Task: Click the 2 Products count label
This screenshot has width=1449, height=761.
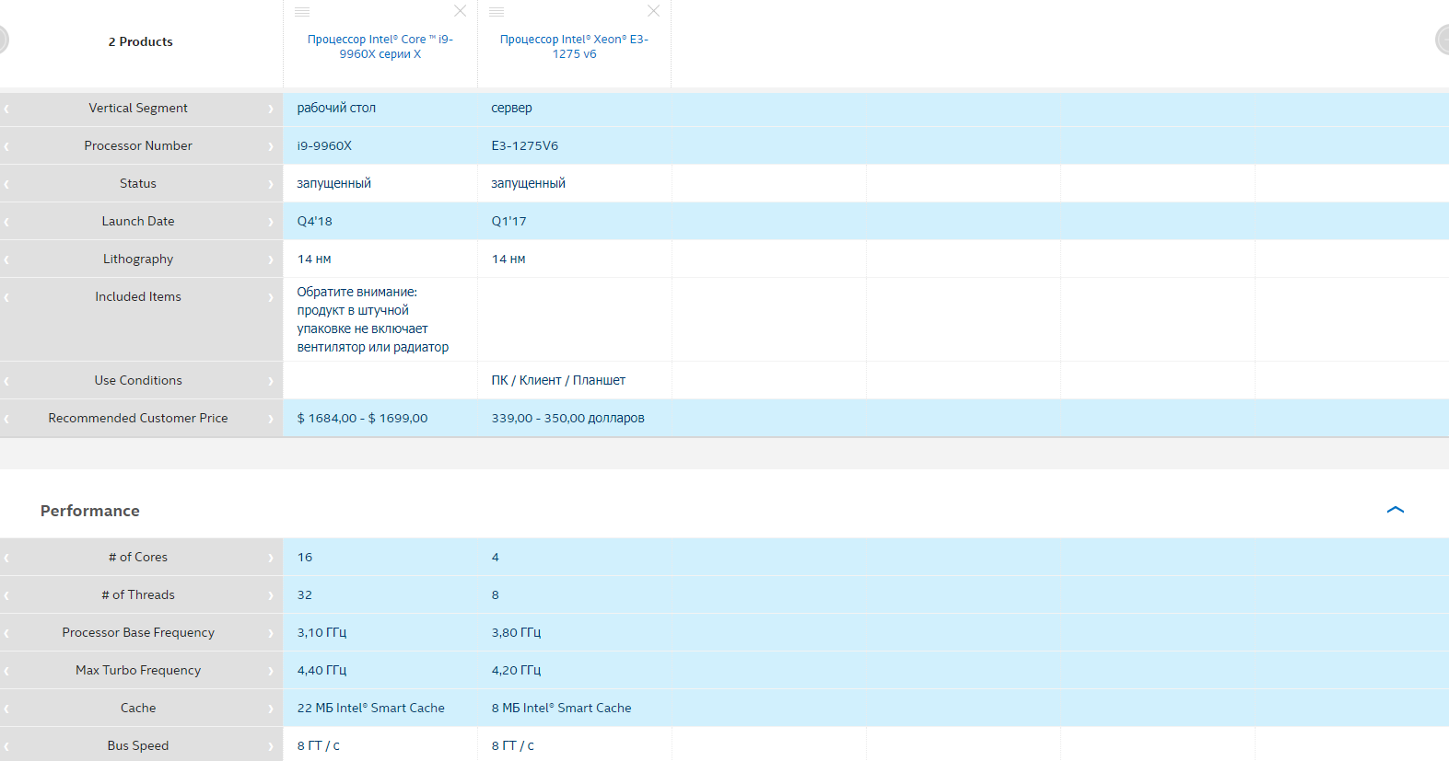Action: [x=140, y=41]
